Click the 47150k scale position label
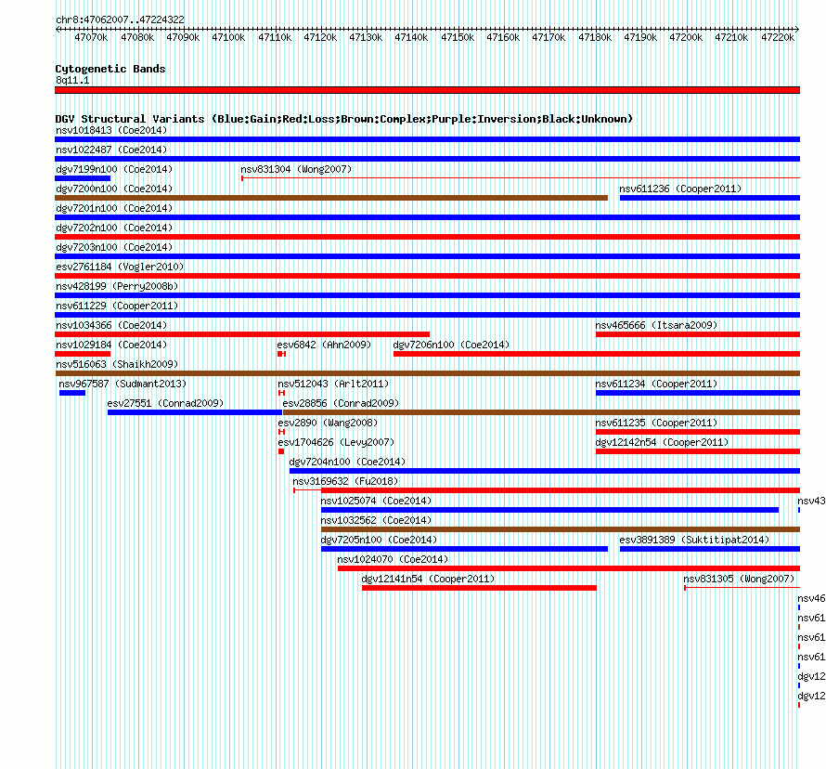The image size is (826, 769). tap(458, 37)
